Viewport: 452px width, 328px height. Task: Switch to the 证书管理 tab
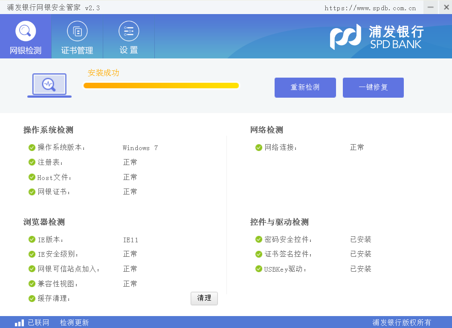click(77, 37)
